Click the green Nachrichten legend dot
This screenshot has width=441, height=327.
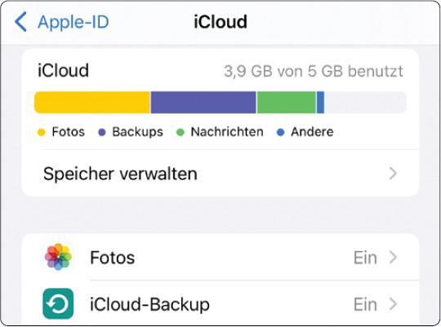click(180, 132)
